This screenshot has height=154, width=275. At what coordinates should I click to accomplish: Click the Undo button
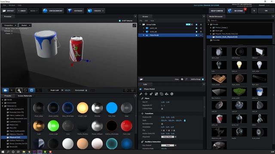[x=22, y=11]
